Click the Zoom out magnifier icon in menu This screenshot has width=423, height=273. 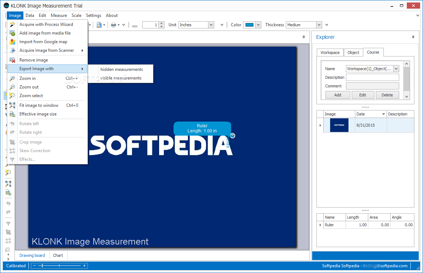click(x=12, y=87)
